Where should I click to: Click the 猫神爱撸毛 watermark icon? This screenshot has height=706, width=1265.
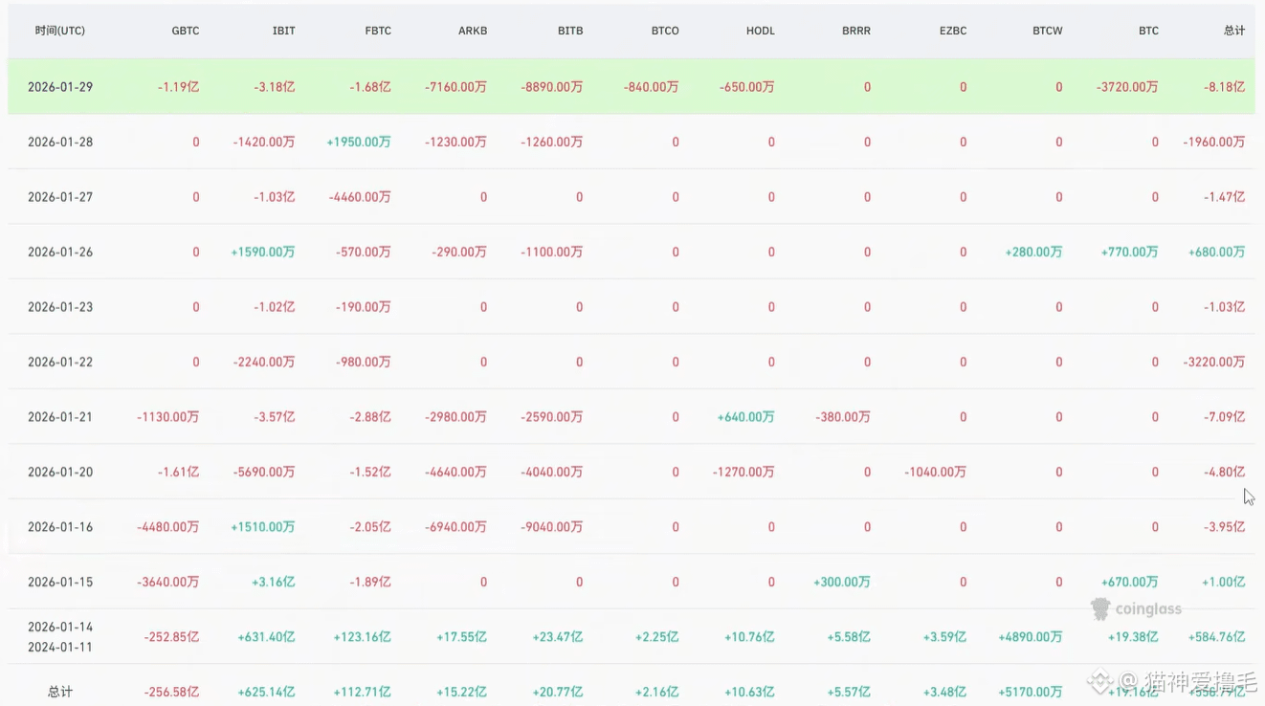[x=1100, y=681]
